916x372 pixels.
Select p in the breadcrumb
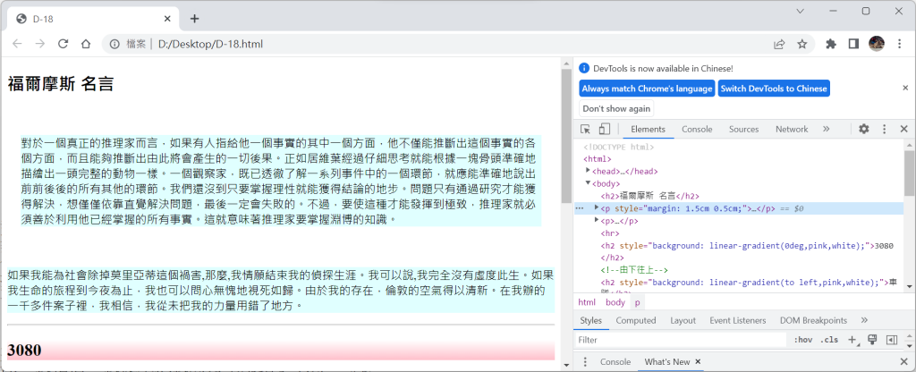(637, 302)
